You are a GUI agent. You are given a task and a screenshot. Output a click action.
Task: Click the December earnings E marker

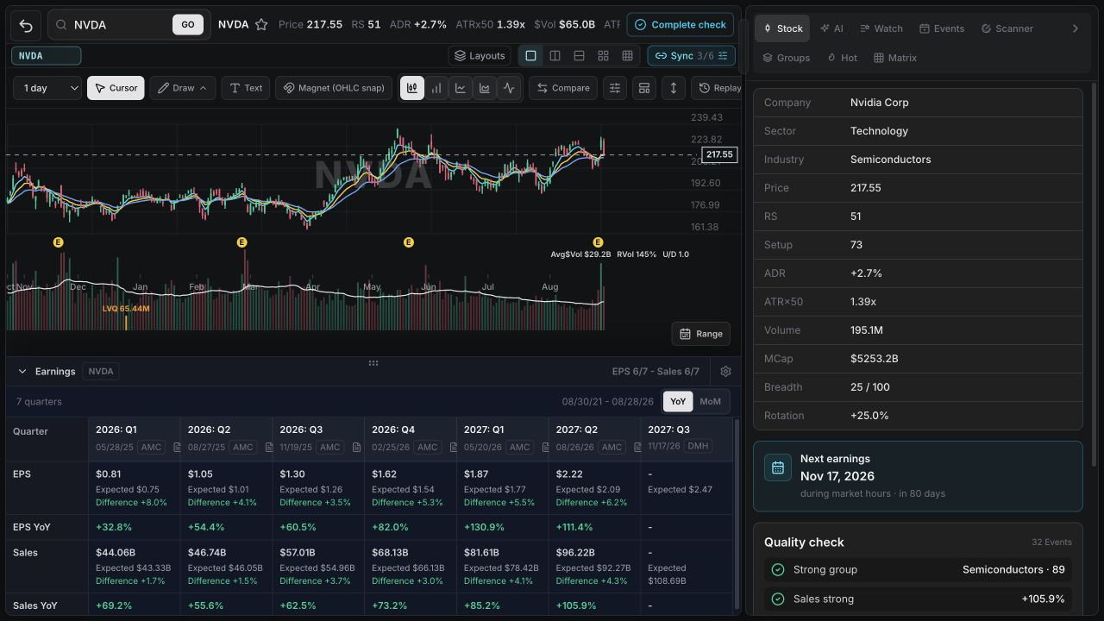[59, 242]
